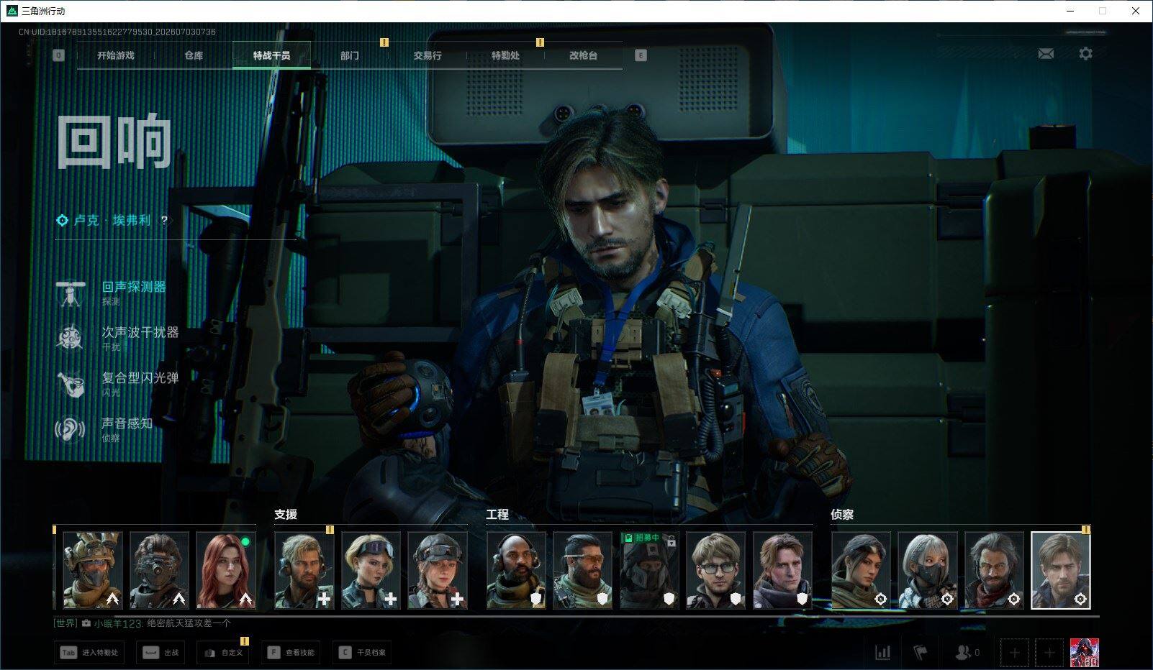Click the flags icon in bottom bar
Screen dimensions: 1153x670
(921, 653)
